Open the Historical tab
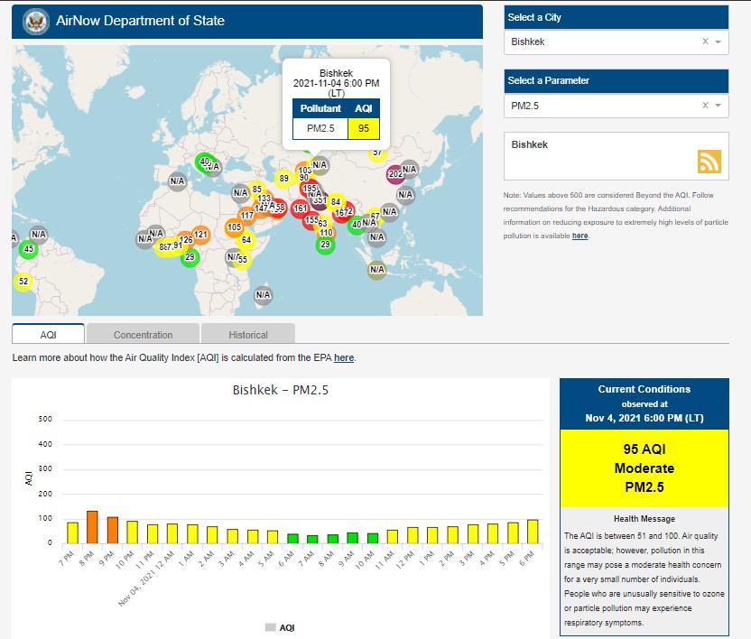751x639 pixels. 247,334
